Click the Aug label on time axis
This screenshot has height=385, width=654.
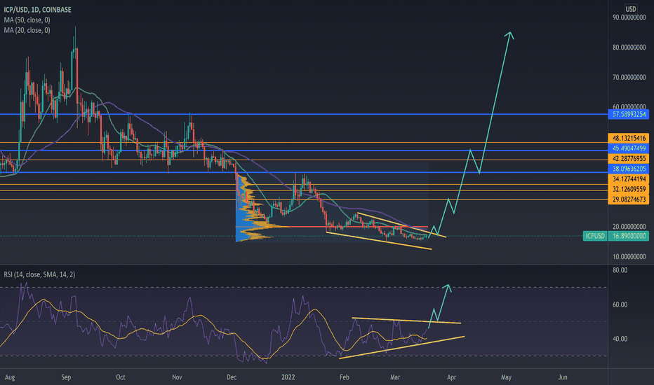(10, 377)
